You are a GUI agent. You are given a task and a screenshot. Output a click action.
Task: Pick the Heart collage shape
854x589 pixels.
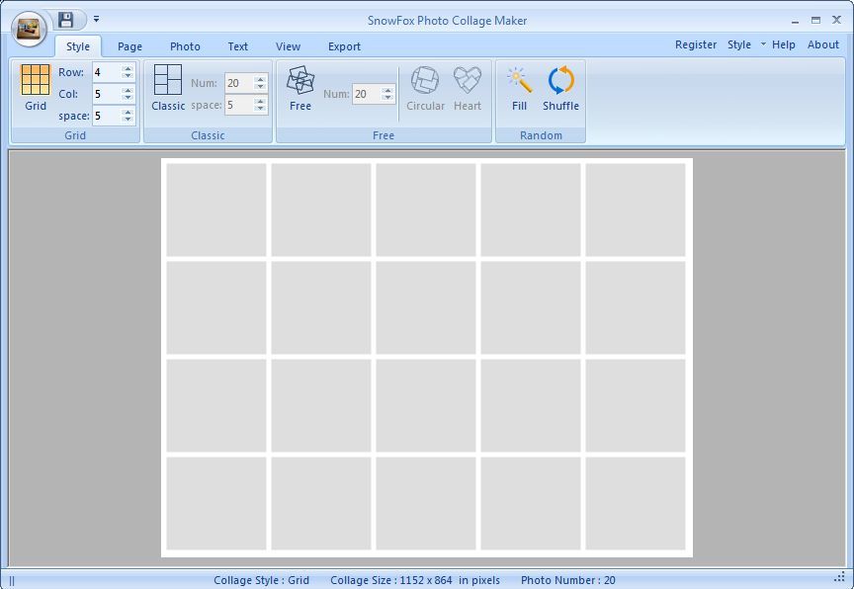pos(468,80)
